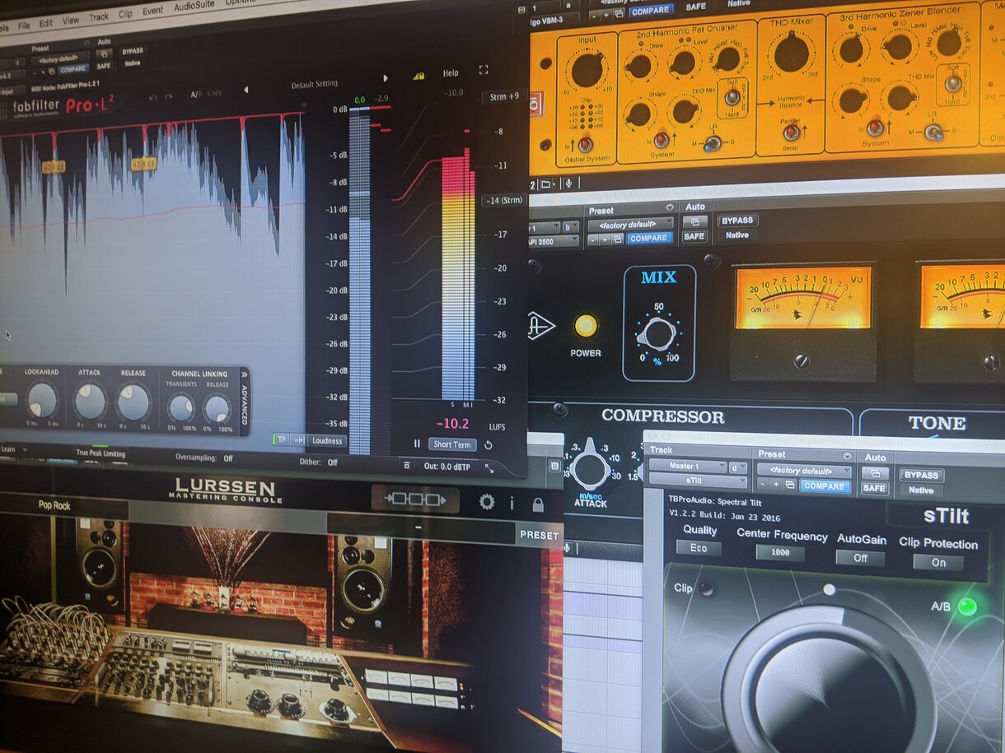The height and width of the screenshot is (753, 1005).
Task: Flip the Fet Crusher Soft/Hard style switch
Action: tap(731, 97)
